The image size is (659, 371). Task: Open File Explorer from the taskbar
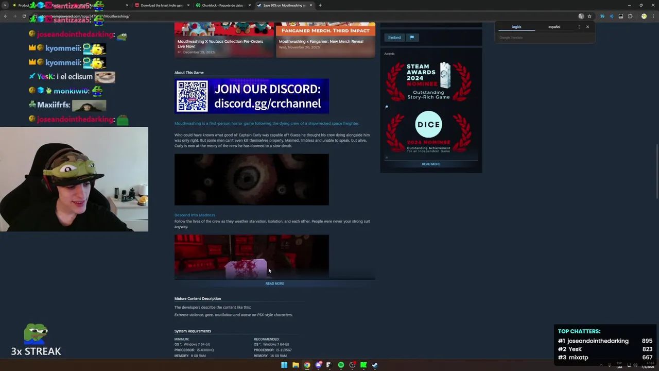click(x=296, y=365)
